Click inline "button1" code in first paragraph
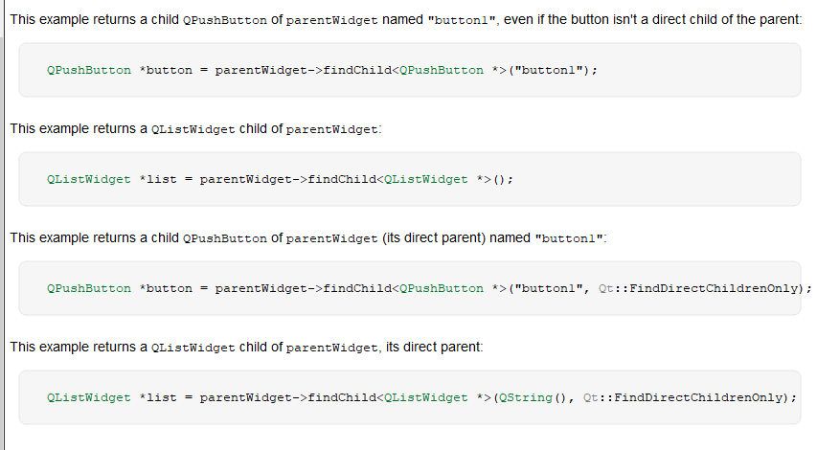The height and width of the screenshot is (450, 817). [x=461, y=20]
